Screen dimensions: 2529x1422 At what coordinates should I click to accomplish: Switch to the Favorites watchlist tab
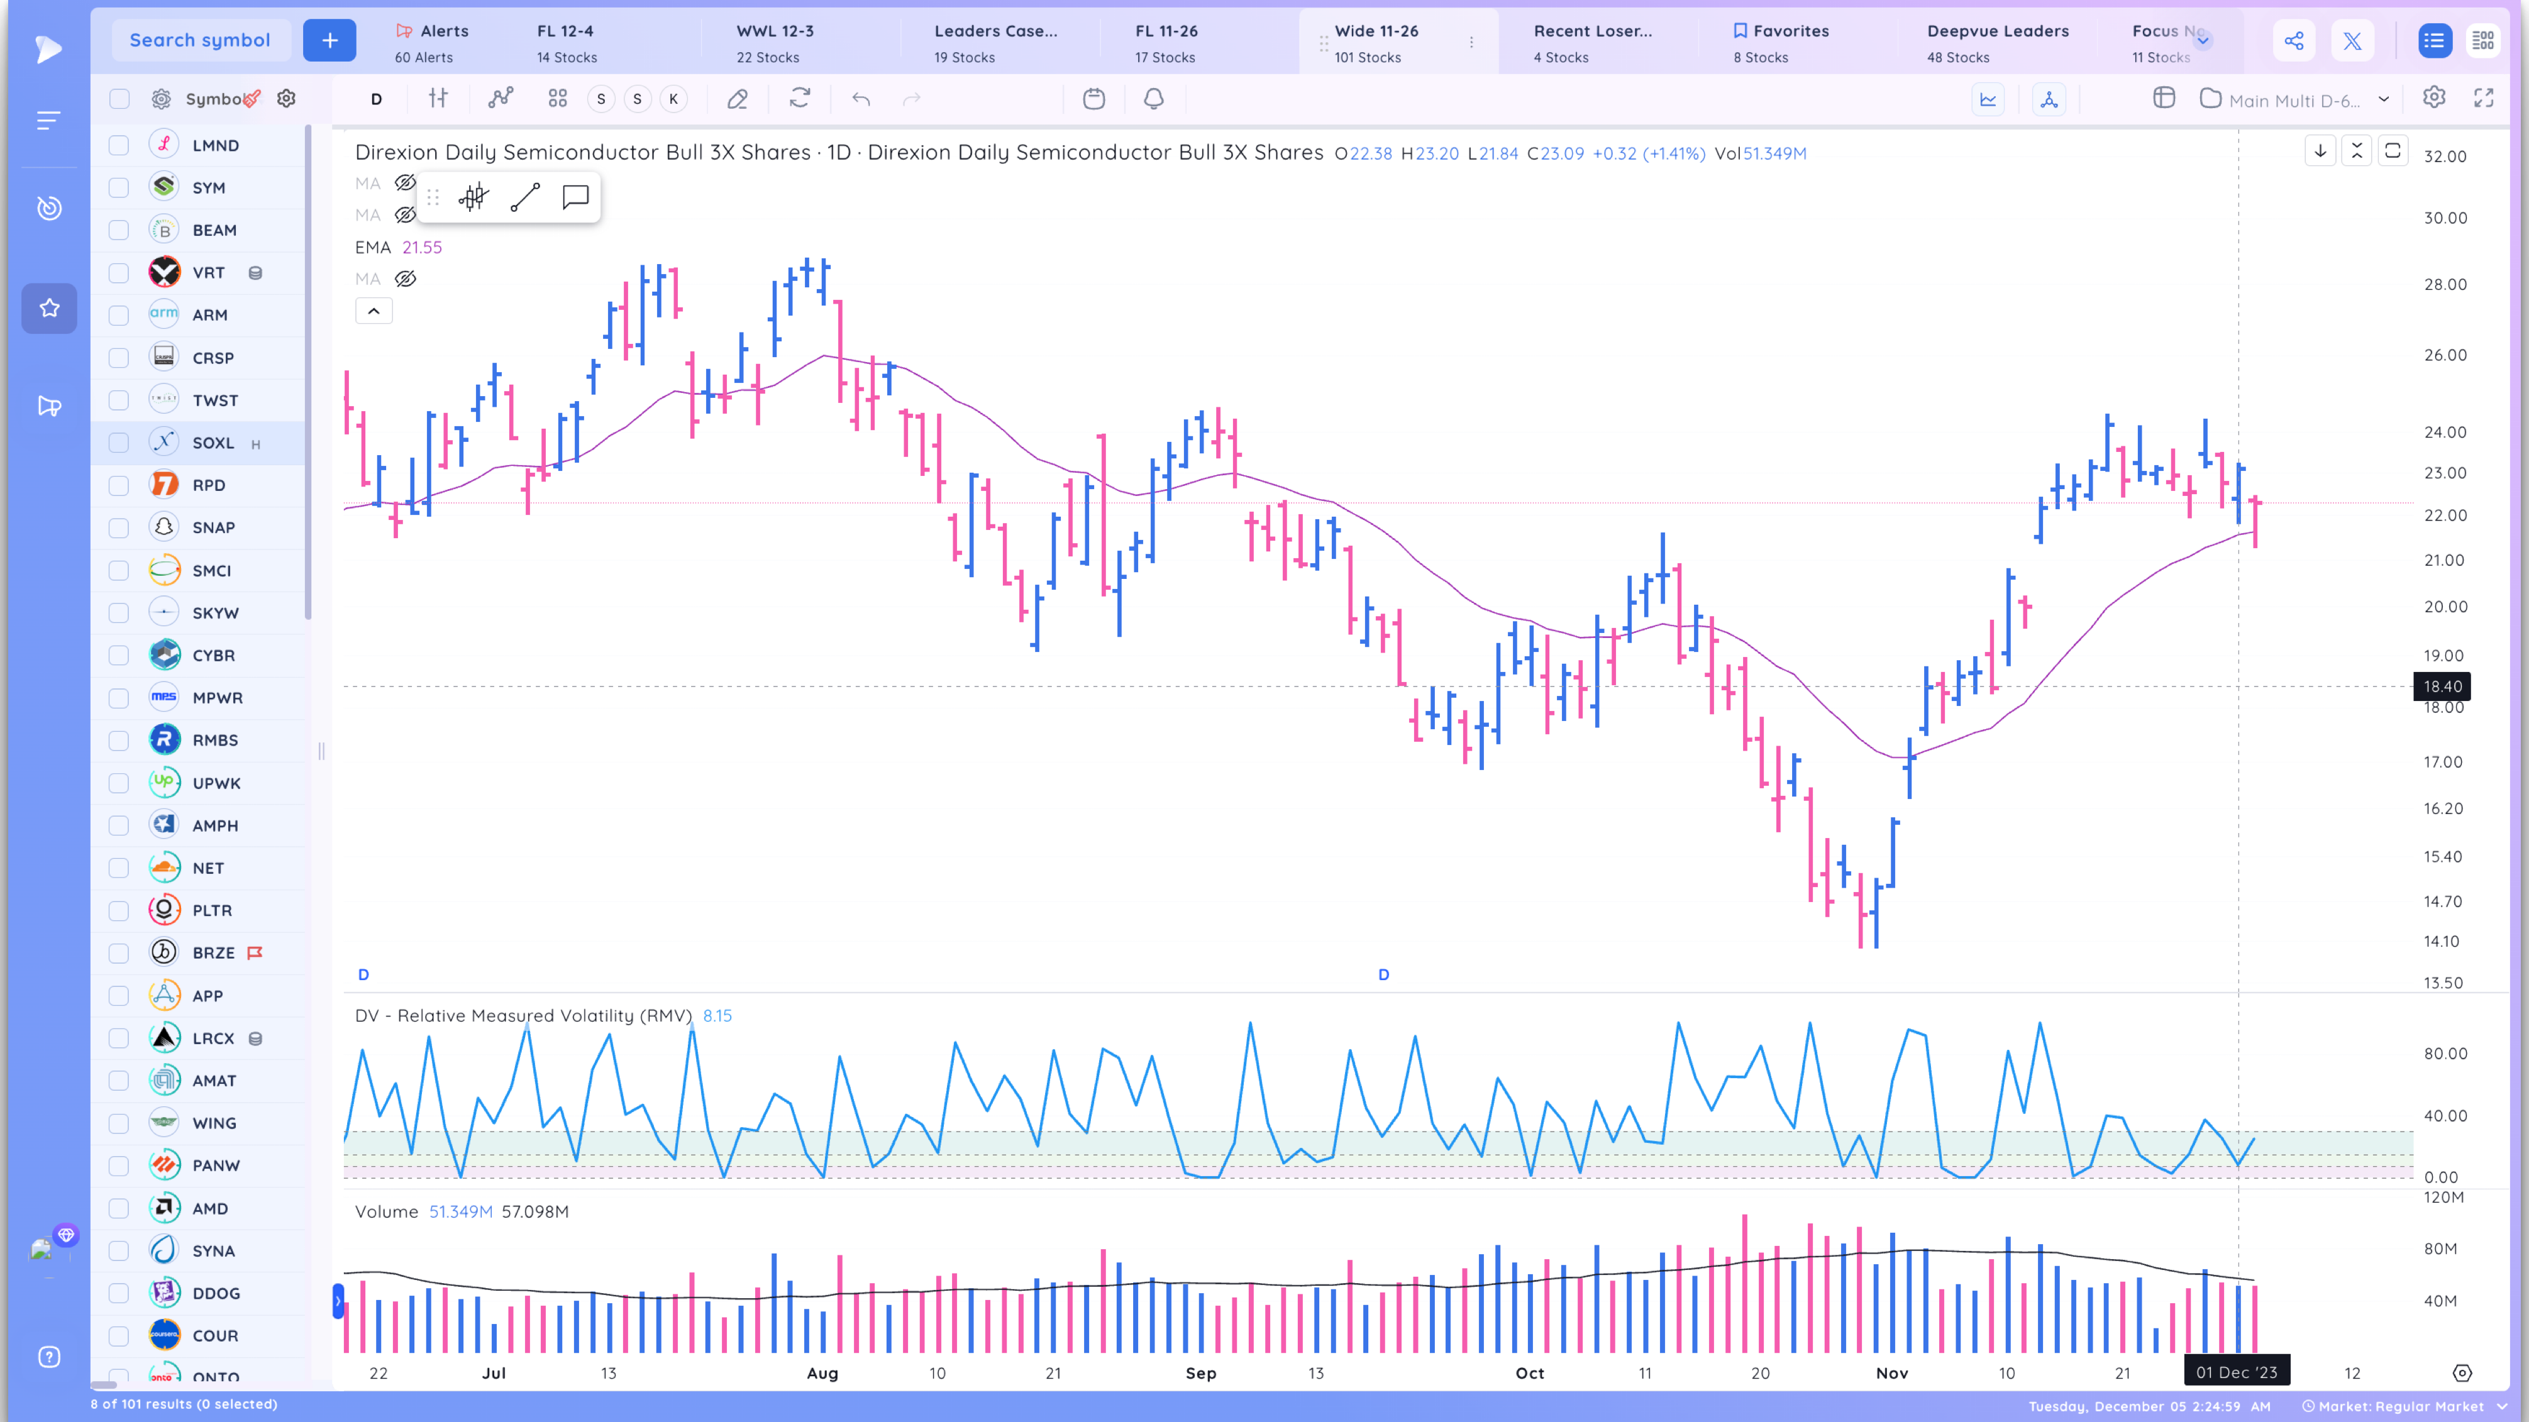pos(1780,43)
